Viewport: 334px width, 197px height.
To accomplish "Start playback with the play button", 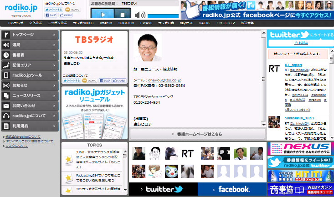I will pyautogui.click(x=103, y=15).
